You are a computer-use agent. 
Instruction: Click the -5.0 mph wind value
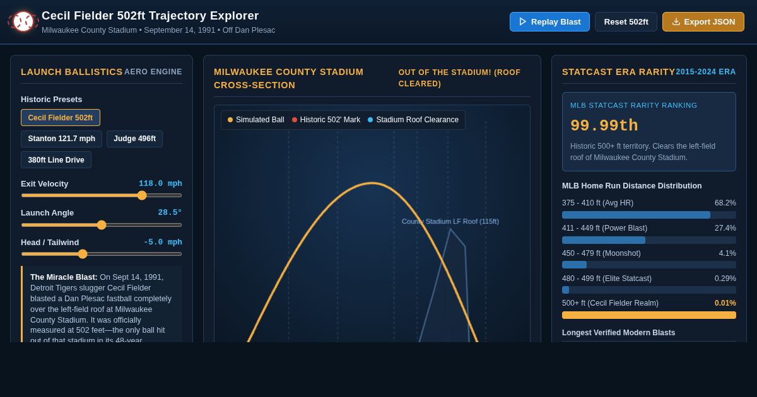[x=163, y=242]
